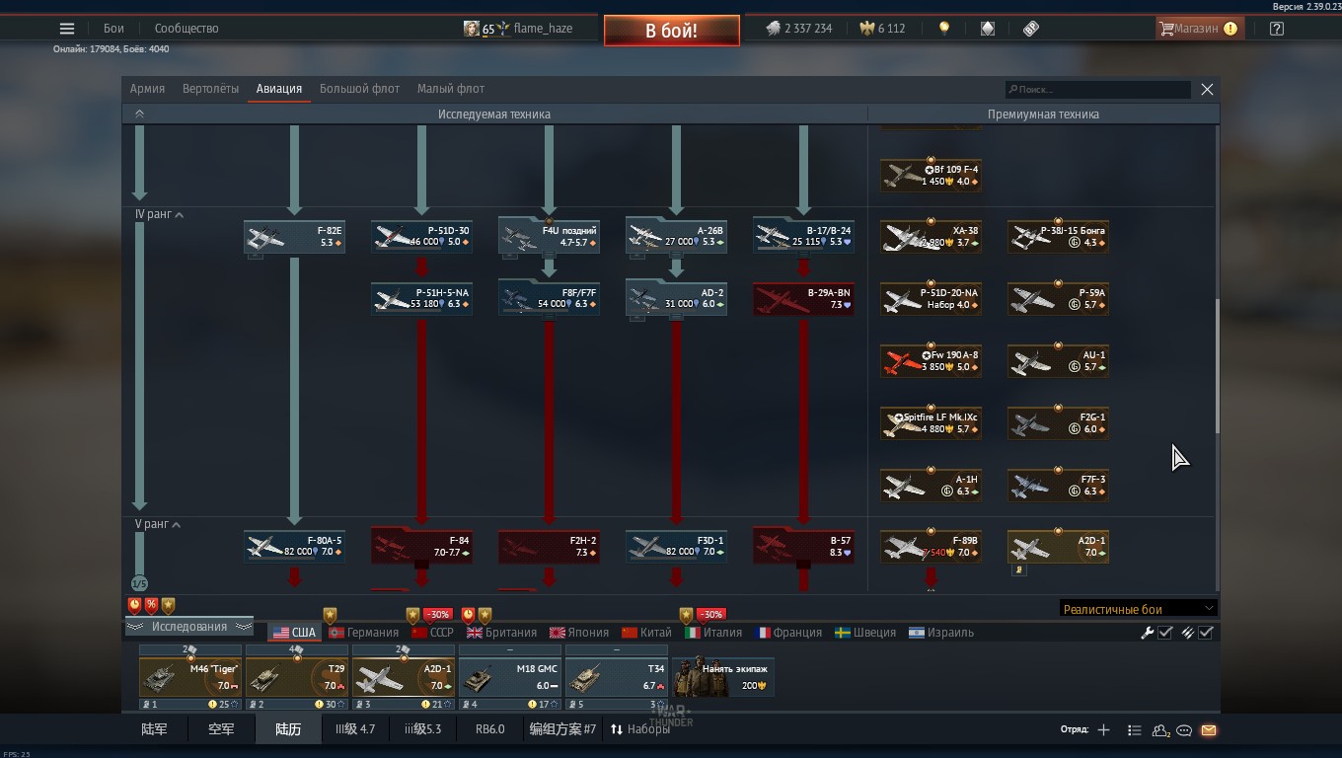Focus the Поиск search field
This screenshot has width=1342, height=758.
[1097, 89]
